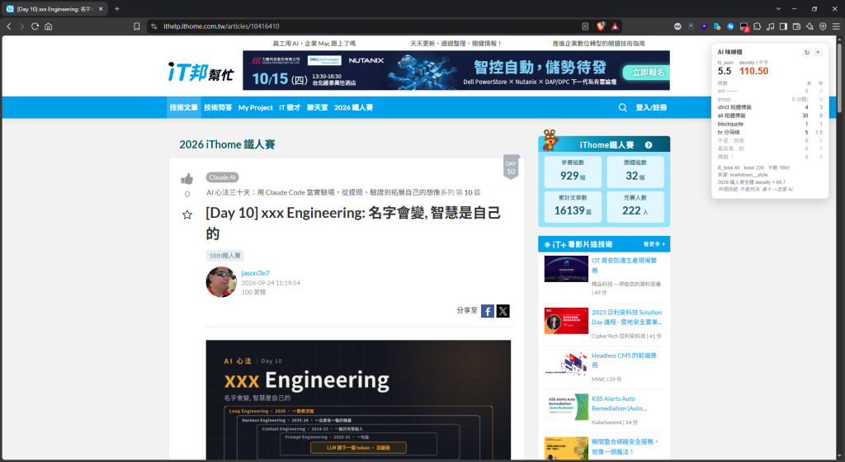Share the article to Facebook
The height and width of the screenshot is (462, 845).
[x=488, y=311]
